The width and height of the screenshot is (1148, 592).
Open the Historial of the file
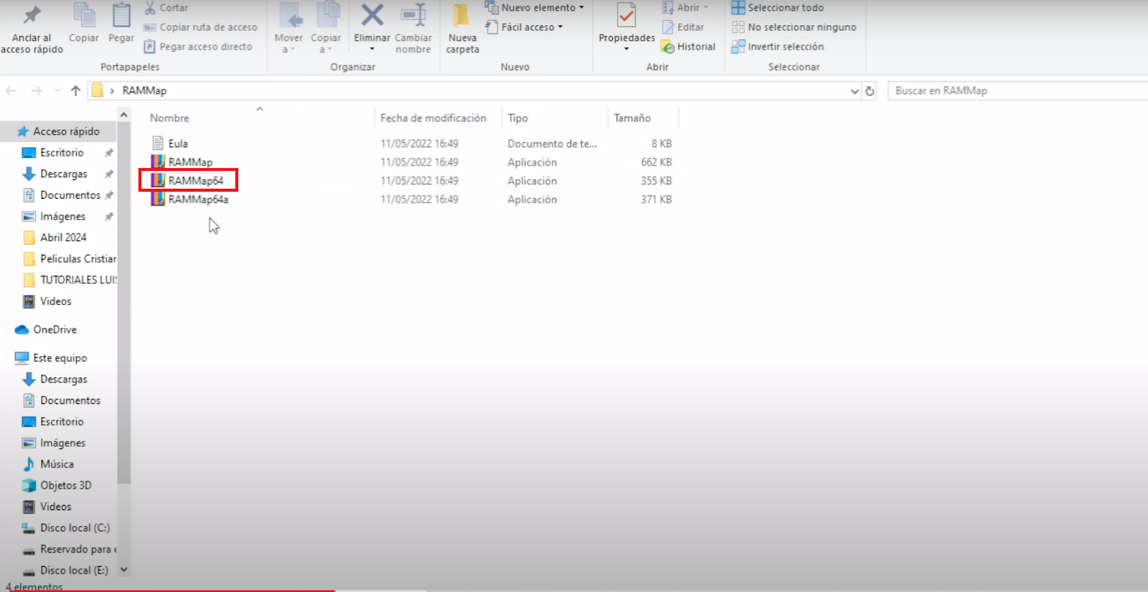[x=688, y=47]
